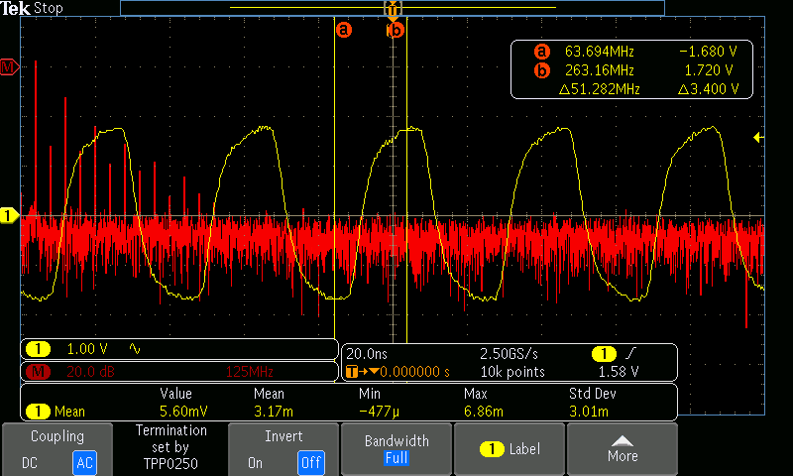Click the -477µ Min statistic
793x476 pixels.
(379, 412)
